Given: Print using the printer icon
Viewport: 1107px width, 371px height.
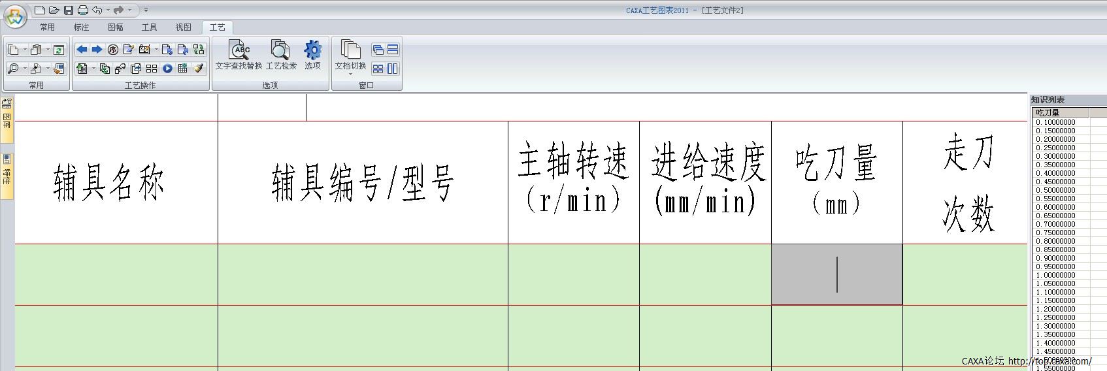Looking at the screenshot, I should (x=83, y=10).
